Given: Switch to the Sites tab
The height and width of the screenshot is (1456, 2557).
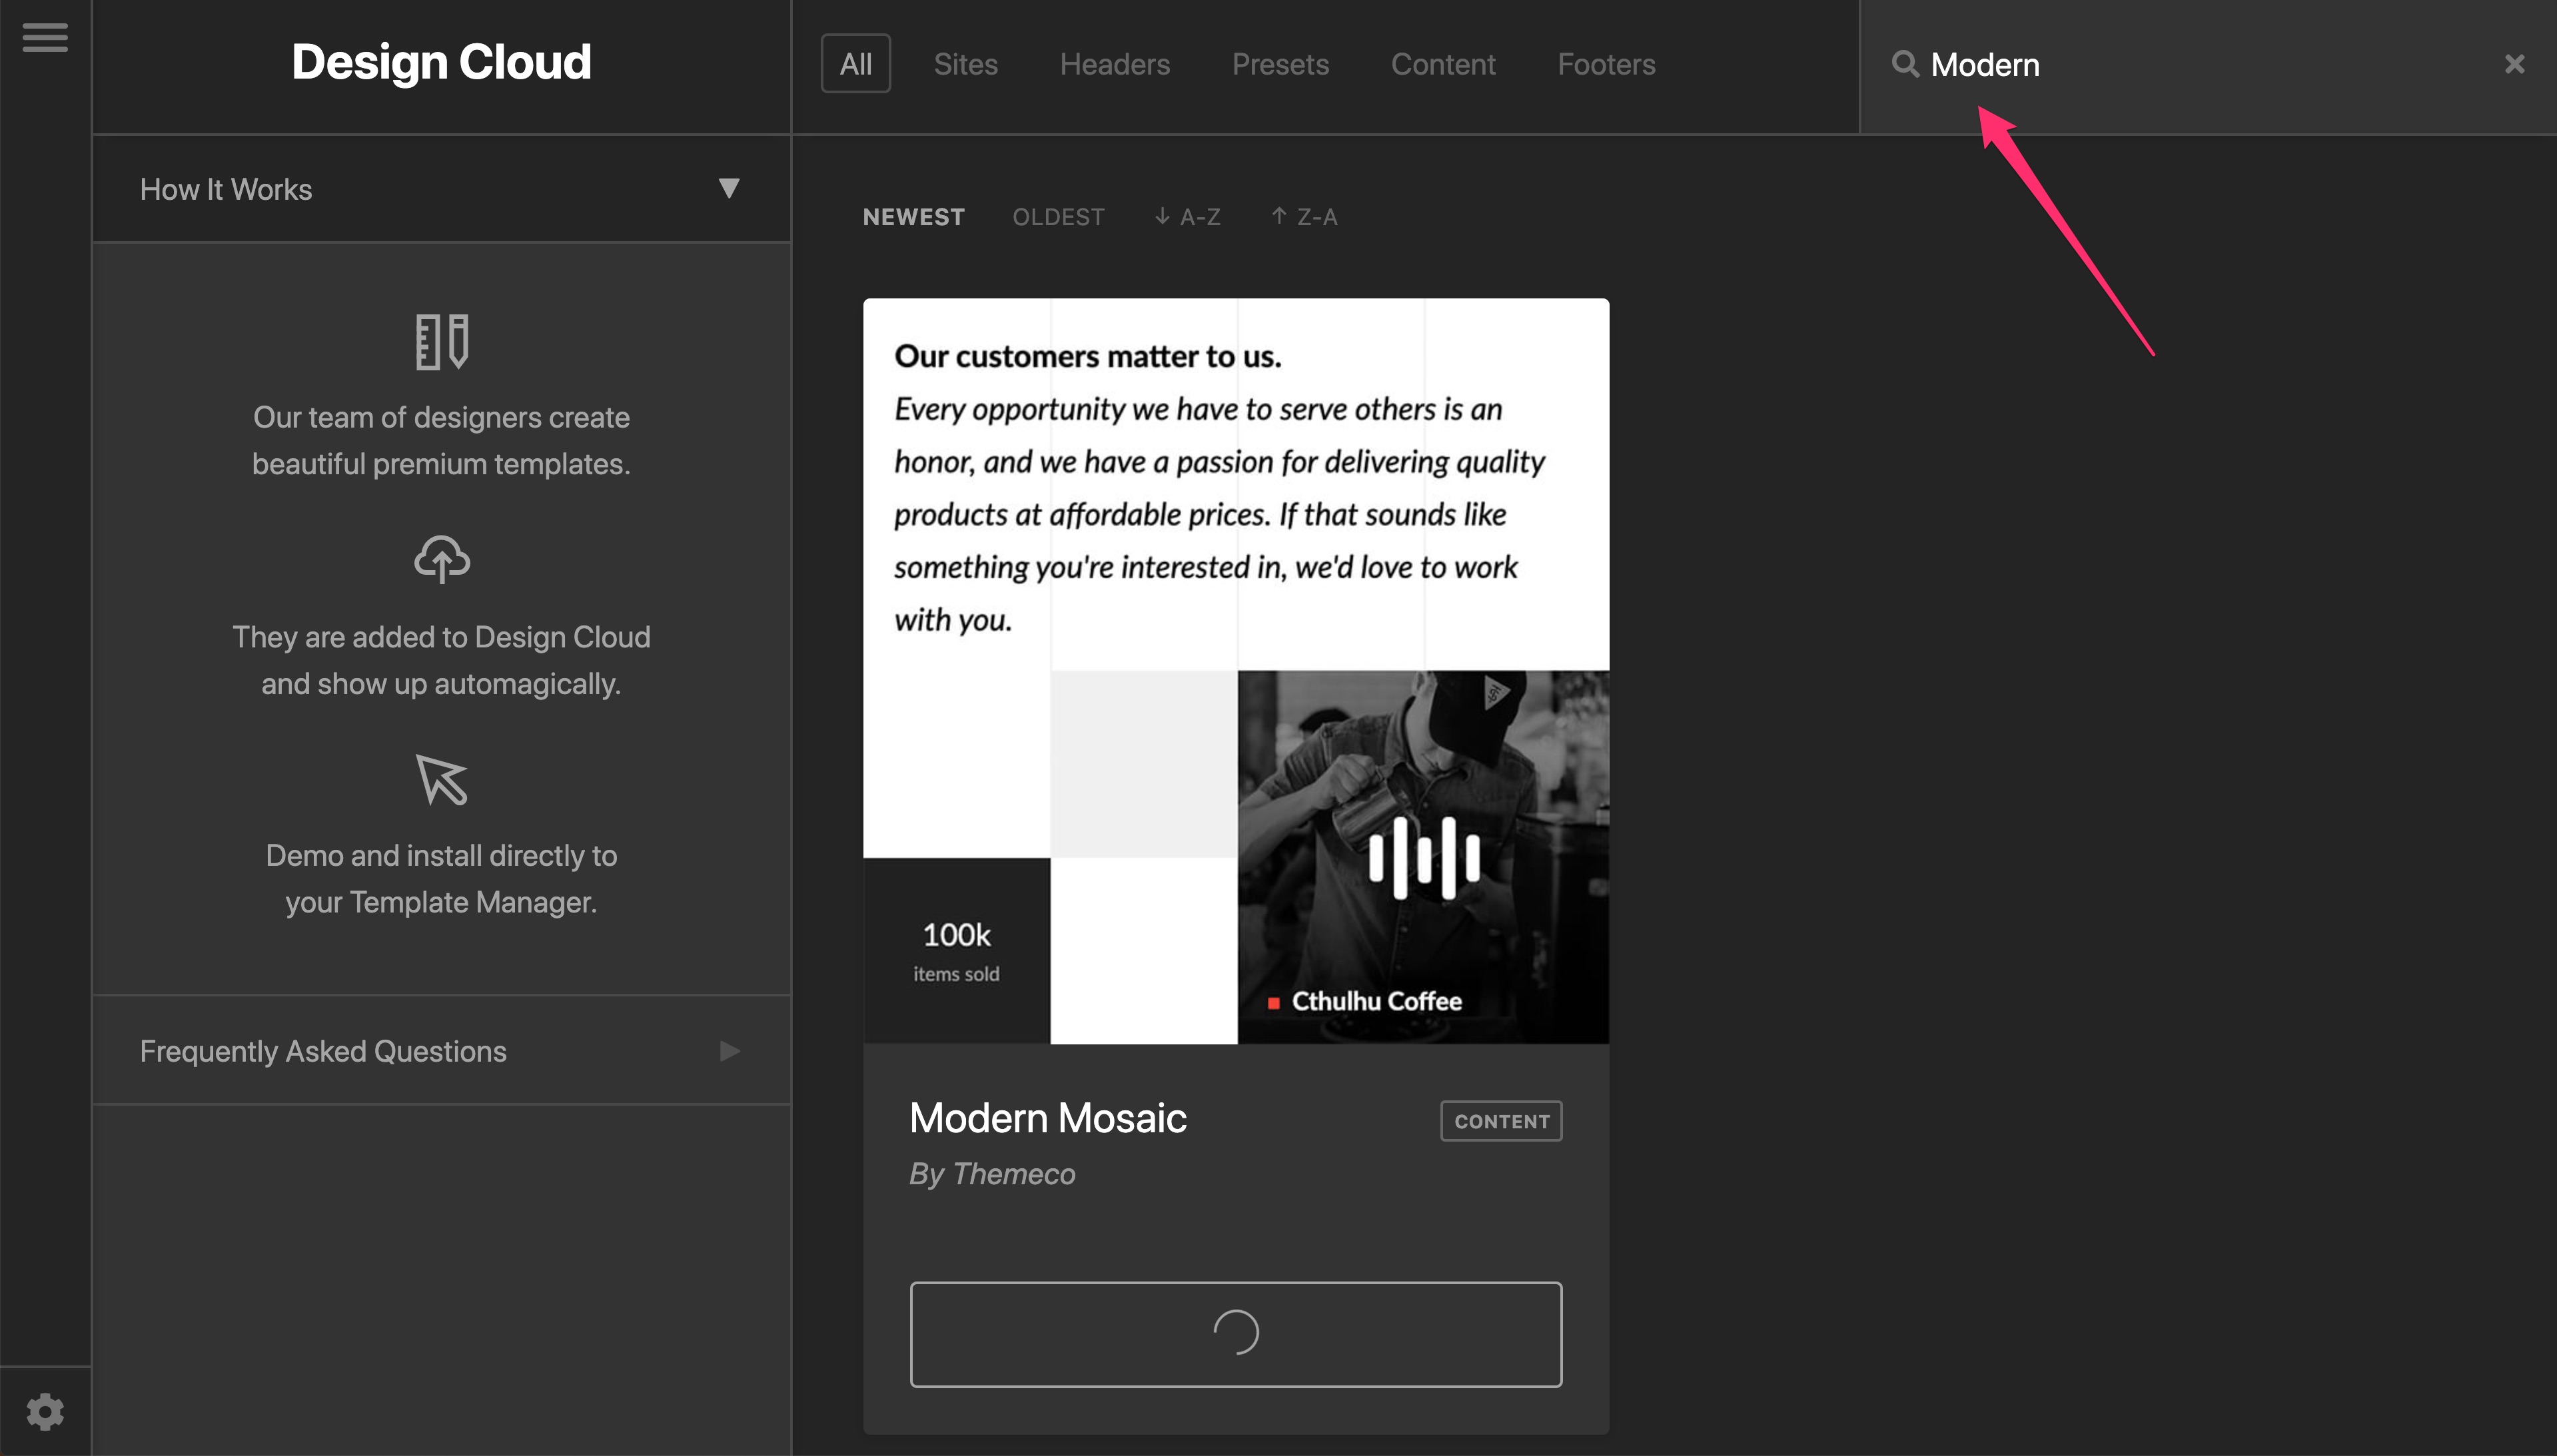Looking at the screenshot, I should (x=965, y=64).
